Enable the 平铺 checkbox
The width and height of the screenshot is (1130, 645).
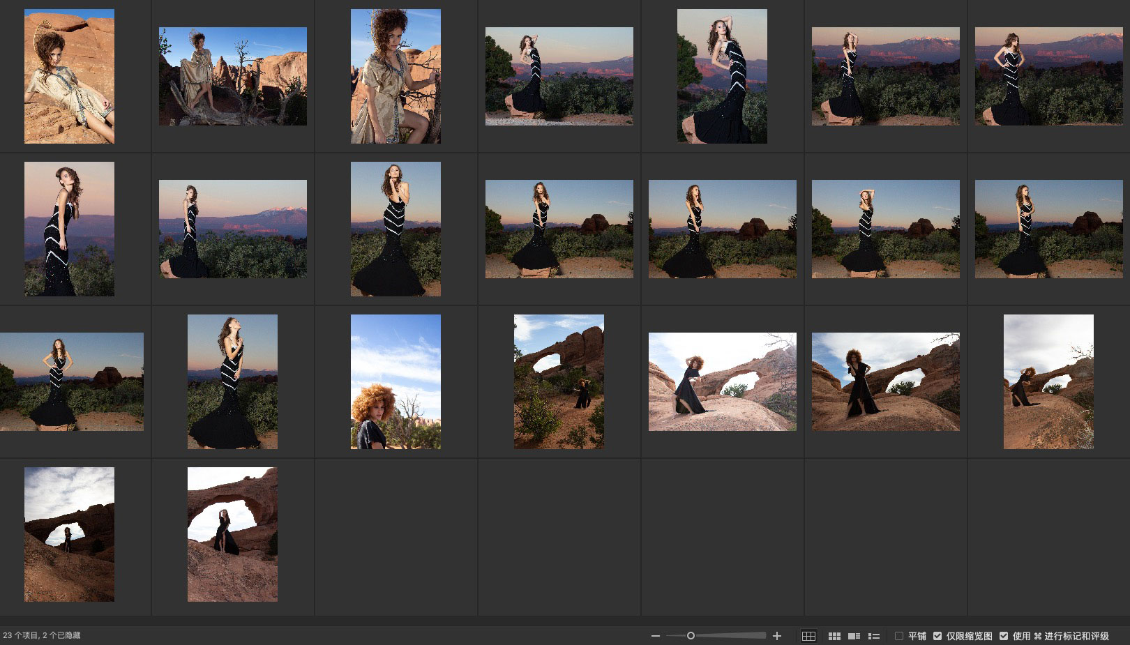click(x=899, y=636)
